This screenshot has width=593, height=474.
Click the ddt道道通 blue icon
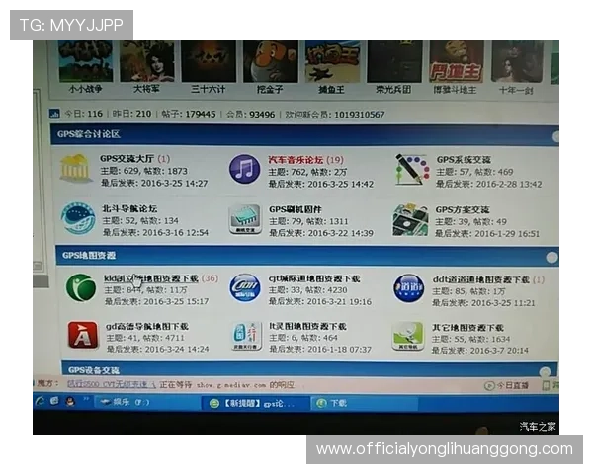click(x=408, y=288)
